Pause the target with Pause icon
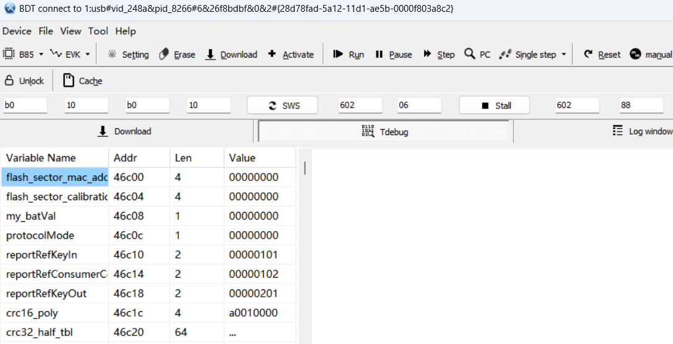Image resolution: width=673 pixels, height=344 pixels. point(379,54)
